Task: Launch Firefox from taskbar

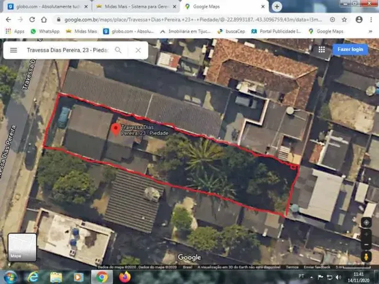Action: pos(124,277)
